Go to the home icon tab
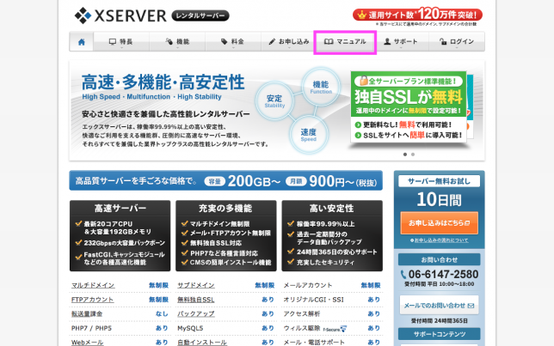This screenshot has width=554, height=346. [81, 42]
